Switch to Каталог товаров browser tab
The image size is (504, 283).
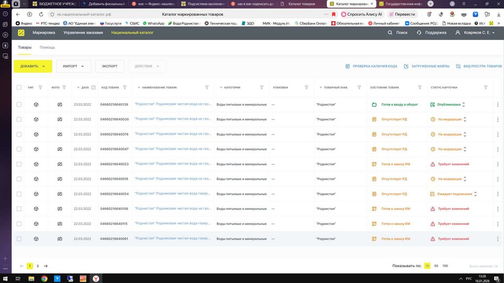coord(301,4)
